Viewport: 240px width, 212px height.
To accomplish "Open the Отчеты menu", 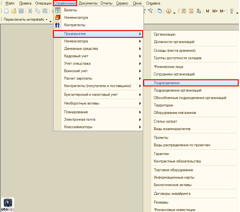I will (106, 3).
